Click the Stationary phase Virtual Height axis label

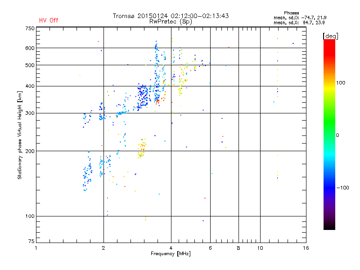[20, 135]
